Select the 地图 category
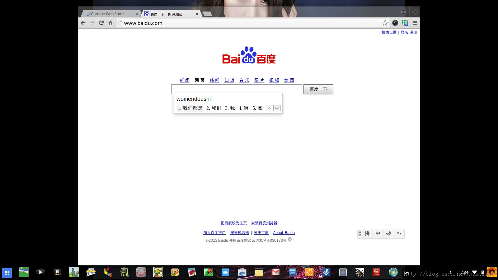This screenshot has height=280, width=498. click(x=289, y=80)
